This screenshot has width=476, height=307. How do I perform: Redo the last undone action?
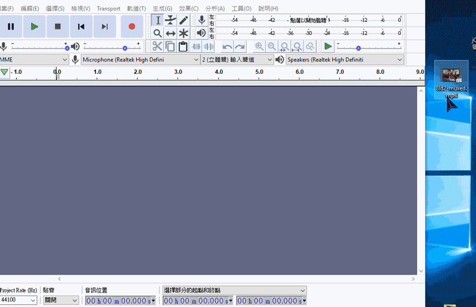point(240,46)
